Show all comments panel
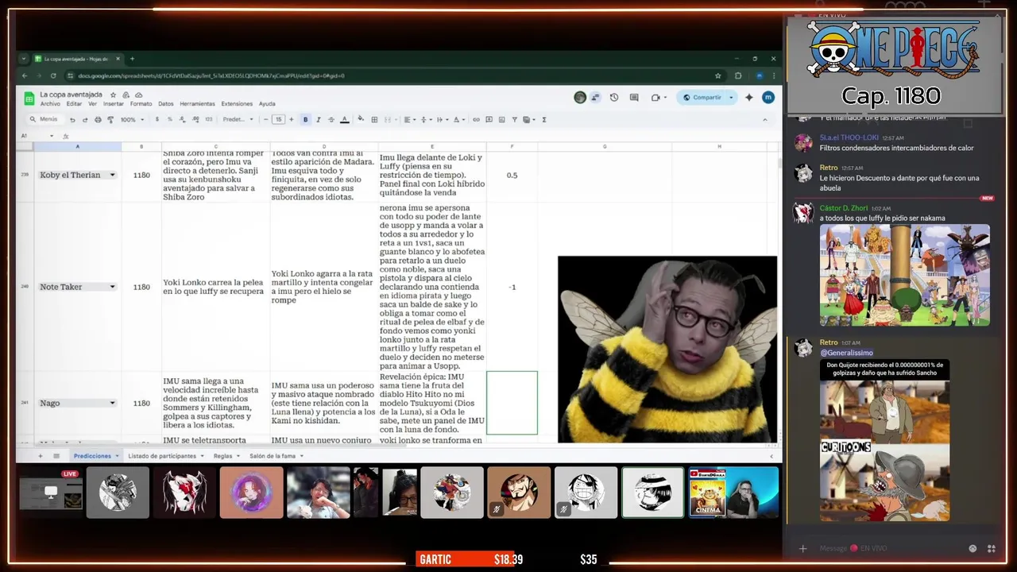This screenshot has height=572, width=1017. (x=634, y=97)
